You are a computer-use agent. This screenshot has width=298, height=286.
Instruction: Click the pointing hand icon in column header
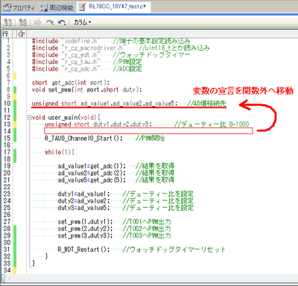[x=22, y=34]
